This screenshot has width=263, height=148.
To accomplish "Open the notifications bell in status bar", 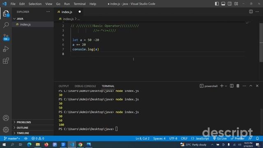I will tap(257, 139).
